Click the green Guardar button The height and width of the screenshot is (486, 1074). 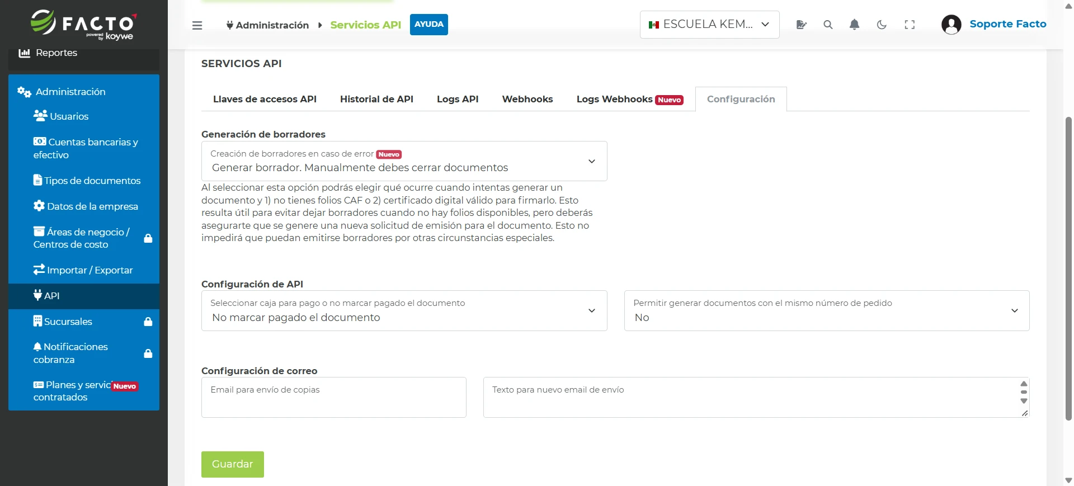(x=233, y=464)
